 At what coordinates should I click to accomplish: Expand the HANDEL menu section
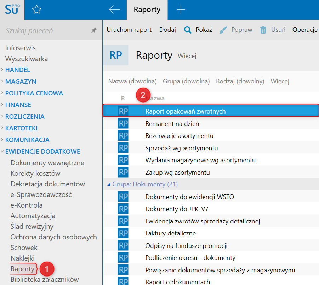(x=17, y=70)
